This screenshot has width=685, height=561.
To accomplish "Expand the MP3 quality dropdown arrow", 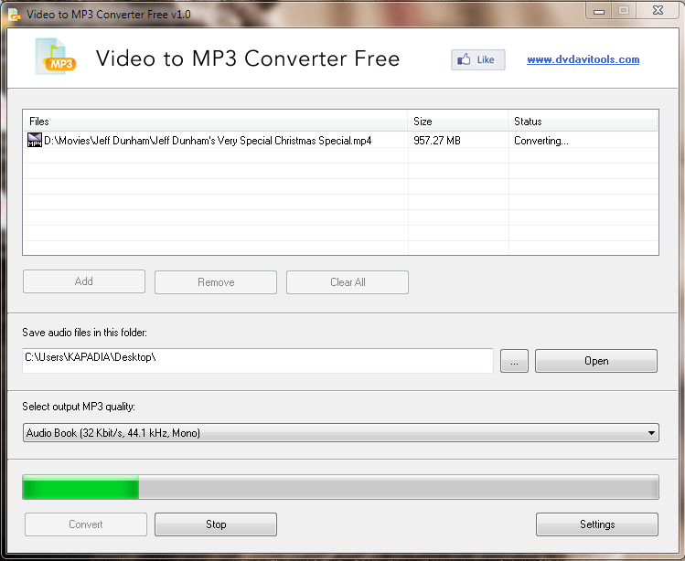I will click(651, 433).
